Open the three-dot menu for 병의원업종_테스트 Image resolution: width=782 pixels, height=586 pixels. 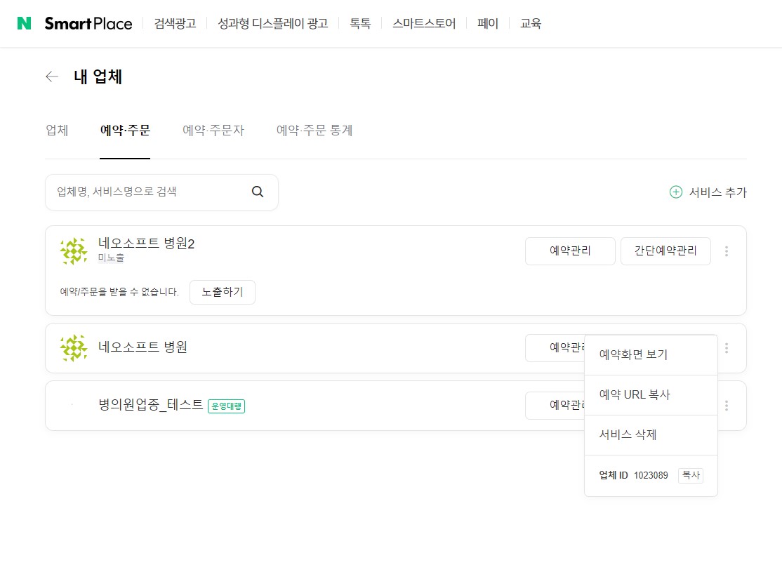(726, 406)
